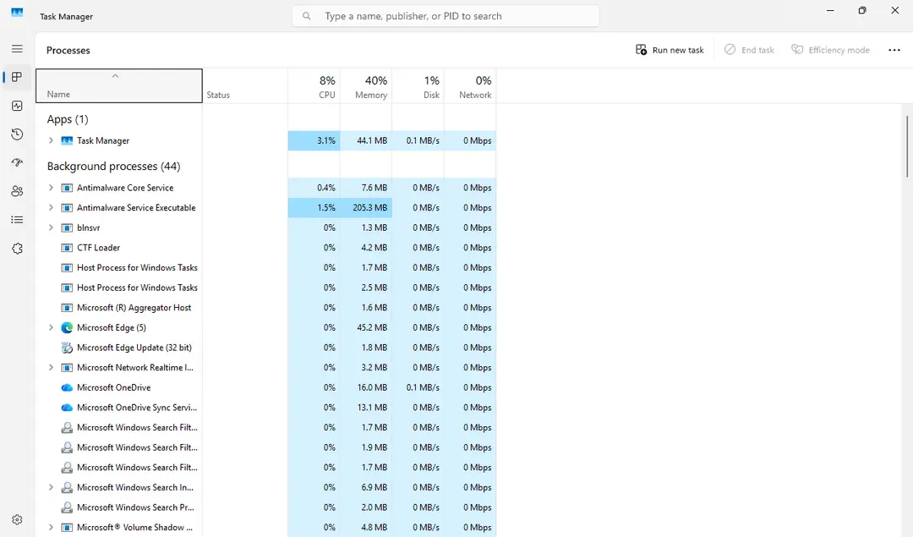Click the Microsoft Edge process icon
The width and height of the screenshot is (913, 537).
67,328
